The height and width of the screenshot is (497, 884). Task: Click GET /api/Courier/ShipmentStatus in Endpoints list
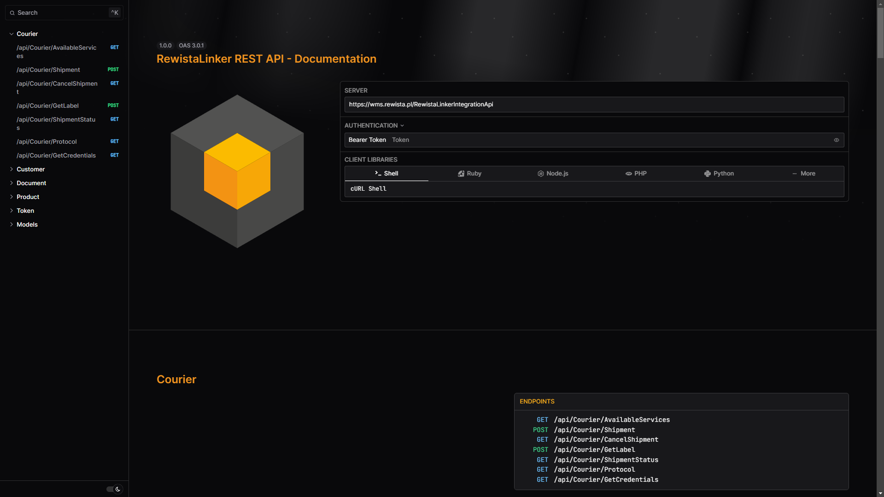(597, 460)
